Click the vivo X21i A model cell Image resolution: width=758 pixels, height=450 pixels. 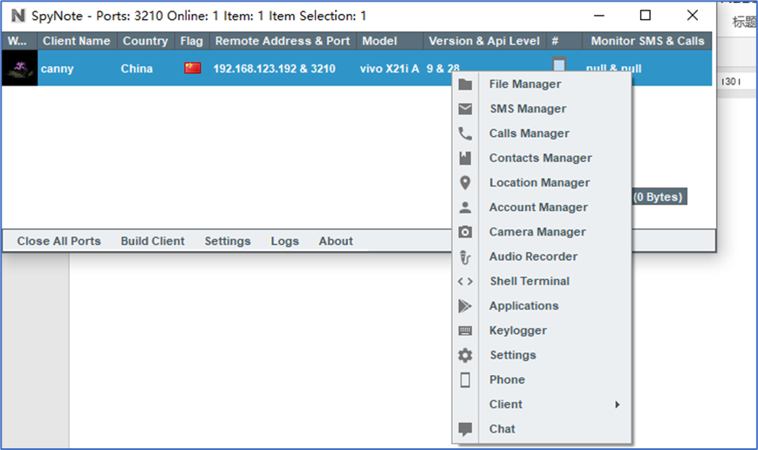pyautogui.click(x=390, y=69)
